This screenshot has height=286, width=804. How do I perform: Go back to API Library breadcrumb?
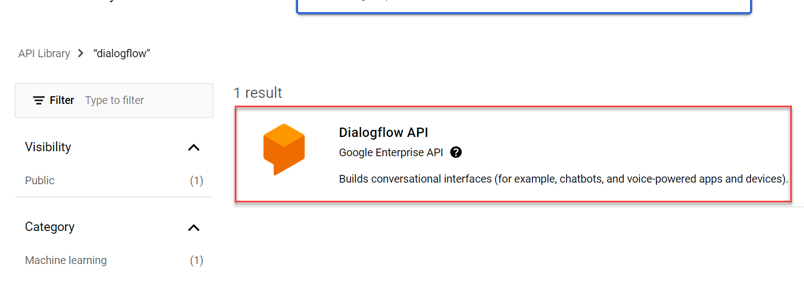[44, 53]
